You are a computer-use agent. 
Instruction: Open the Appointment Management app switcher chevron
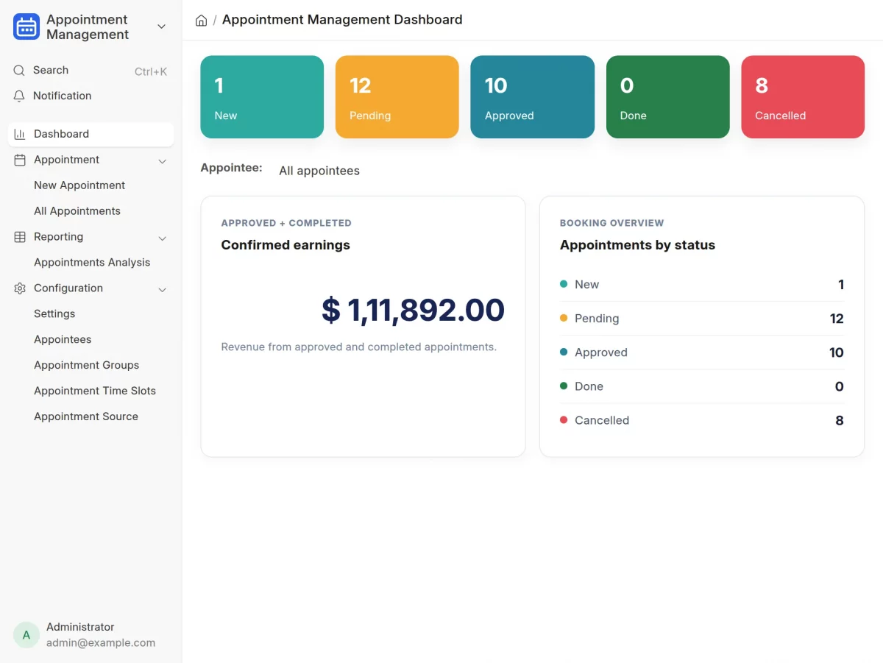pyautogui.click(x=162, y=26)
